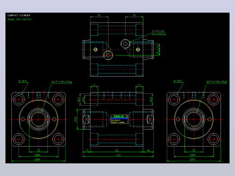Select the '32' dimension under left end view
The image size is (235, 176).
38,150
